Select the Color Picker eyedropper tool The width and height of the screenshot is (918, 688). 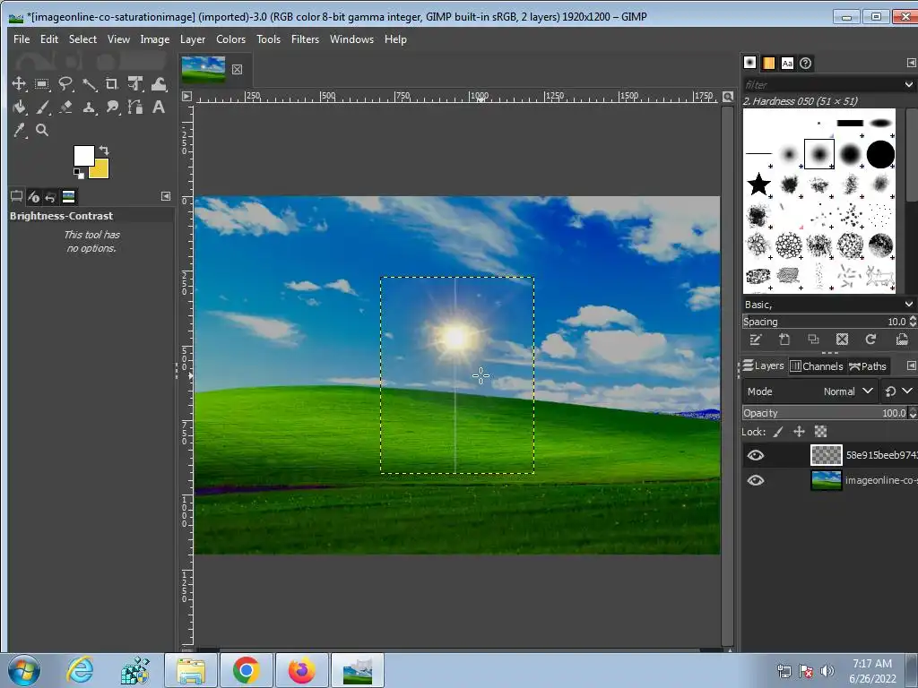(18, 131)
